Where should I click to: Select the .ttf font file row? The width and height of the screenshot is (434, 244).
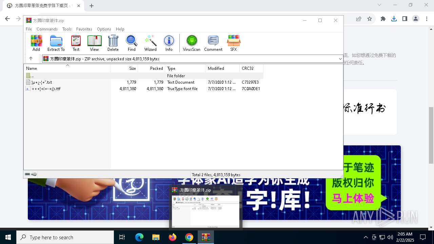(x=144, y=88)
